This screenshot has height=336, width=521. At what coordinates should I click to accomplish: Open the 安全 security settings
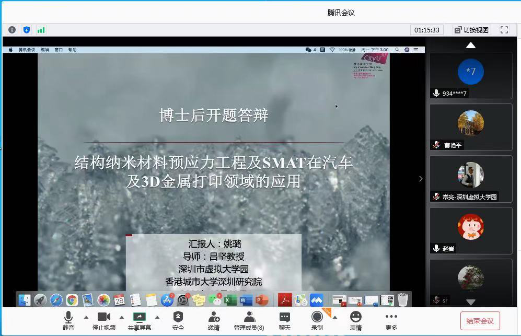pyautogui.click(x=178, y=320)
